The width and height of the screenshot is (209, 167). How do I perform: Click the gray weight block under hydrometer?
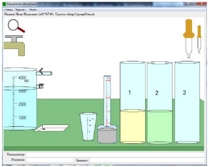click(x=107, y=135)
